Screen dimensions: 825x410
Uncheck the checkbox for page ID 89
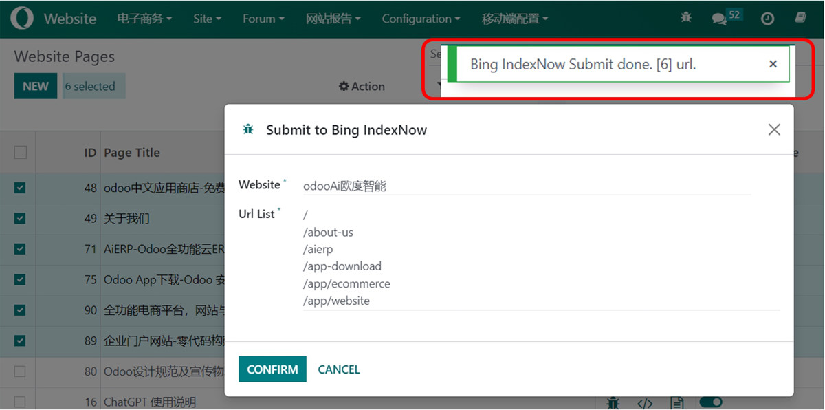click(20, 340)
